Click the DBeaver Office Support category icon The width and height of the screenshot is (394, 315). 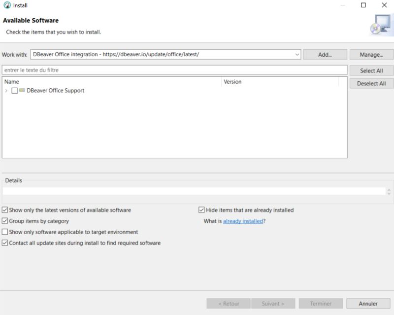click(22, 90)
